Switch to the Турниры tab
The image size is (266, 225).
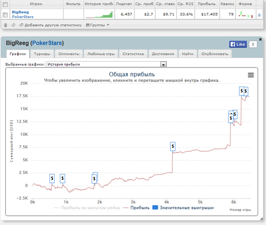(42, 54)
